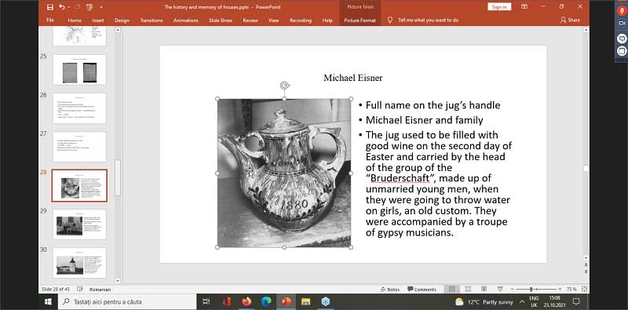Viewport: 628px width, 310px height.
Task: Open the Design ribbon tab
Action: pos(122,20)
